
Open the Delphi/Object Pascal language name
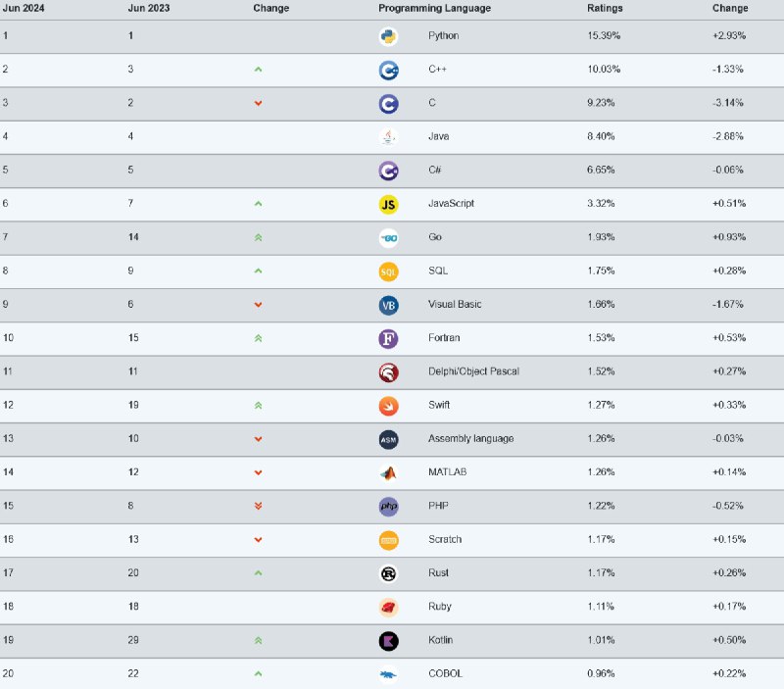473,371
